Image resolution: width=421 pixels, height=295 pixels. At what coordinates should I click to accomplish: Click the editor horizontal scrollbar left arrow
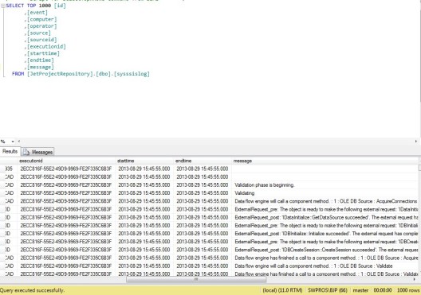coord(19,142)
